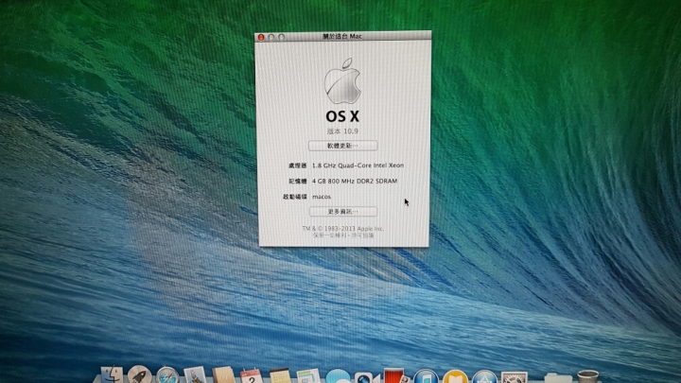Open Finder from the Dock
The height and width of the screenshot is (383, 681).
(x=112, y=375)
